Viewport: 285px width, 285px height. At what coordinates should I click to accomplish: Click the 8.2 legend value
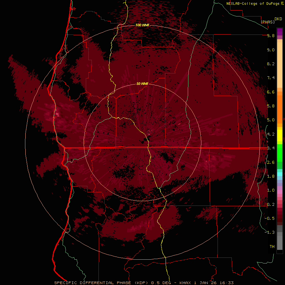(x=271, y=64)
